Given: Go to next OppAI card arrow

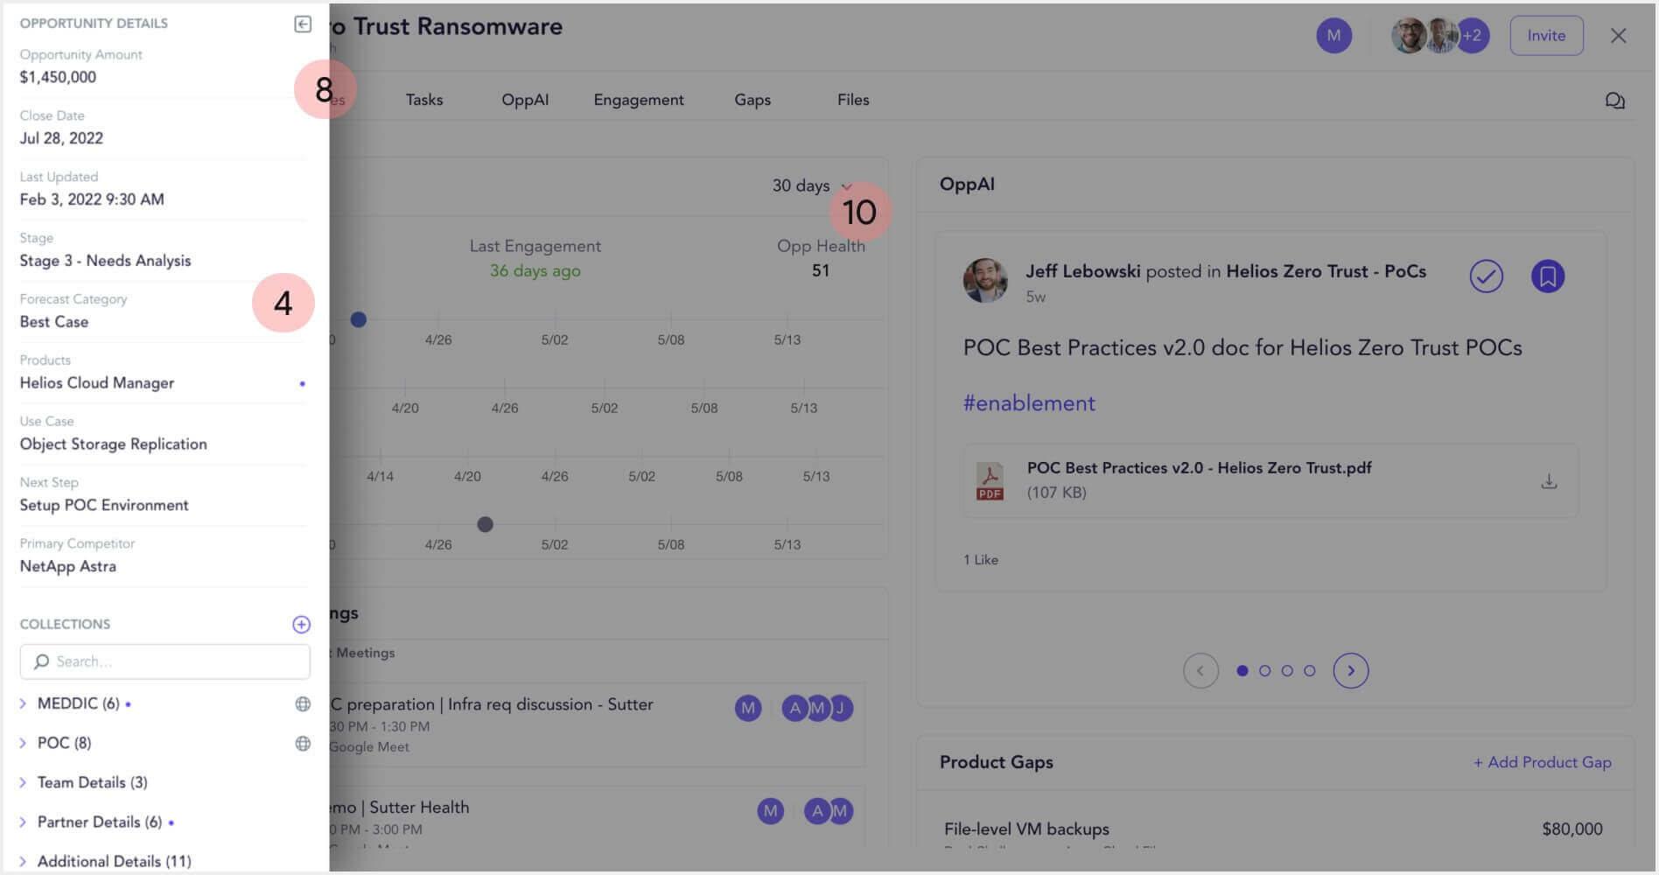Looking at the screenshot, I should coord(1350,671).
